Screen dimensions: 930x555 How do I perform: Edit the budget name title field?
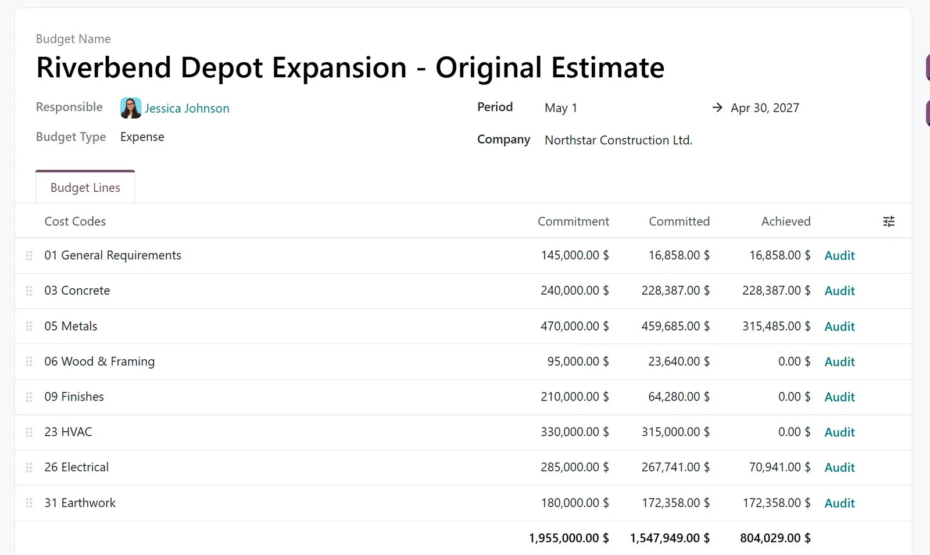(x=350, y=67)
